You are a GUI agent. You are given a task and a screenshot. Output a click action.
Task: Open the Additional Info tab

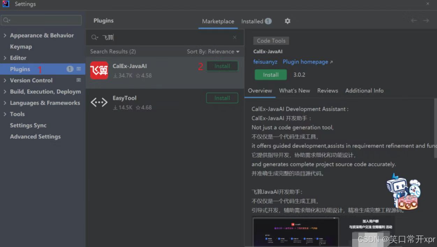coord(364,90)
